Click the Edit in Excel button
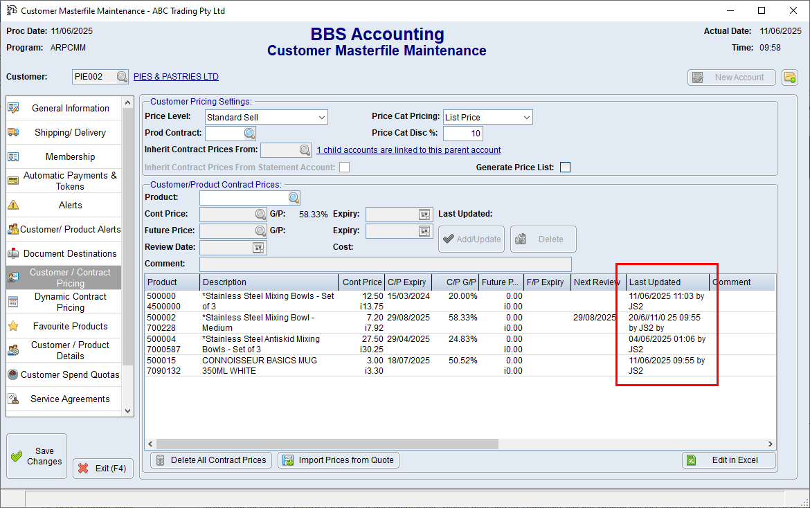The width and height of the screenshot is (810, 508). 728,460
